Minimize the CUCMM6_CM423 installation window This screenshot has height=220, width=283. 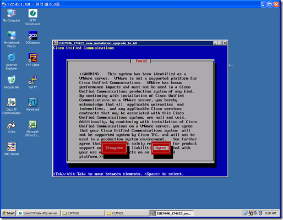pos(215,43)
